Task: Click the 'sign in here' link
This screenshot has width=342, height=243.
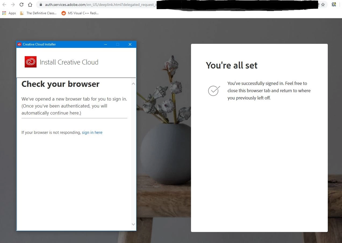Action: click(92, 133)
